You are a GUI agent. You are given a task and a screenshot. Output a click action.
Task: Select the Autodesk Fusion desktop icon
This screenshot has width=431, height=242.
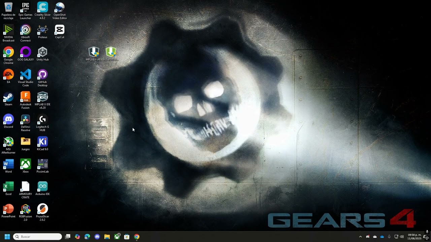coord(26,100)
